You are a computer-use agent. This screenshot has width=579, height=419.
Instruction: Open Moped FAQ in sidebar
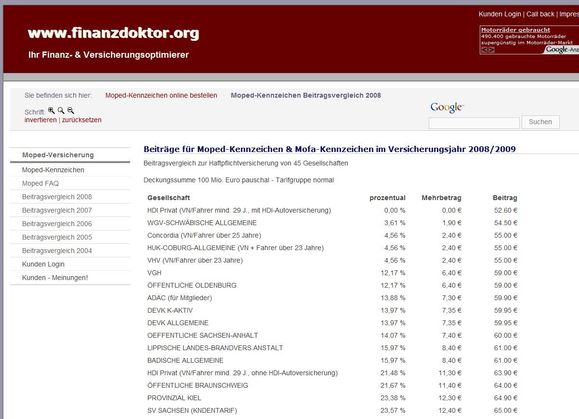(x=40, y=183)
